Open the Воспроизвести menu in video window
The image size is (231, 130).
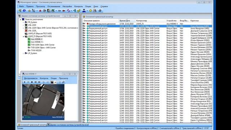click(31, 78)
